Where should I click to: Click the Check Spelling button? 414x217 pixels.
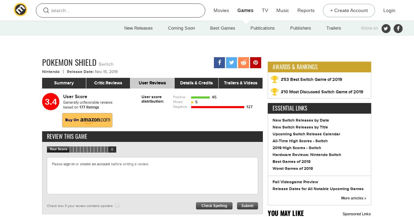coord(214,206)
